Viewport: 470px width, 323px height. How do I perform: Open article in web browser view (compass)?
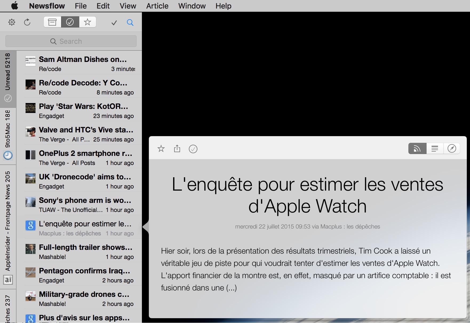pos(452,148)
